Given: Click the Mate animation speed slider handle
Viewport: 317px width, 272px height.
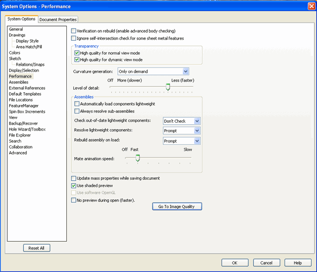Looking at the screenshot, I should [138, 158].
